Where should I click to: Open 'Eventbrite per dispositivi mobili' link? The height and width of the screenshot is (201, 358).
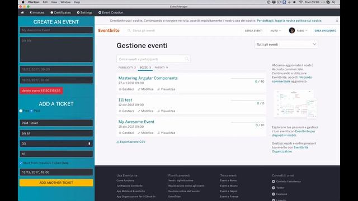(294, 133)
